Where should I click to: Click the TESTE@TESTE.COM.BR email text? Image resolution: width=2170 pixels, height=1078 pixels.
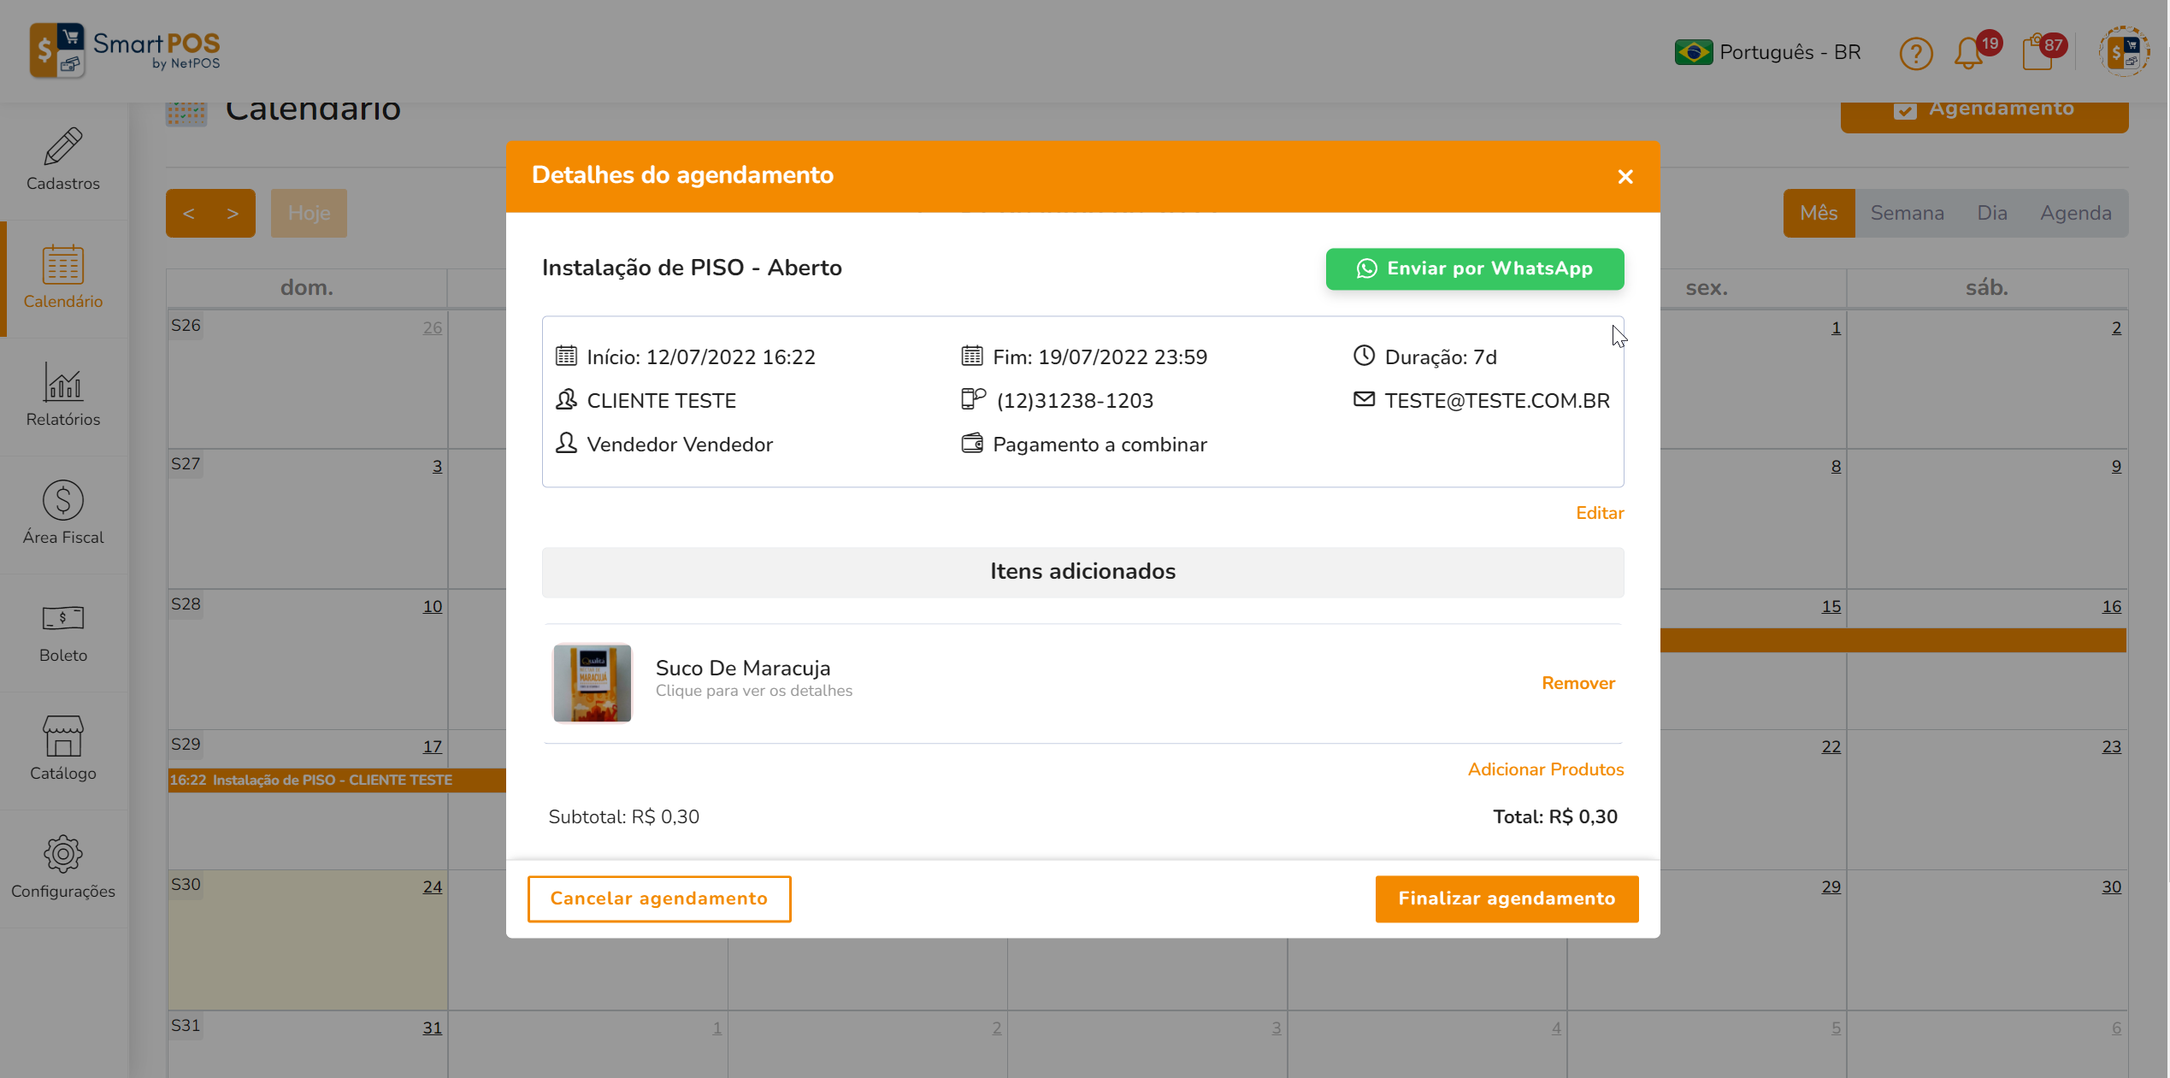1497,401
